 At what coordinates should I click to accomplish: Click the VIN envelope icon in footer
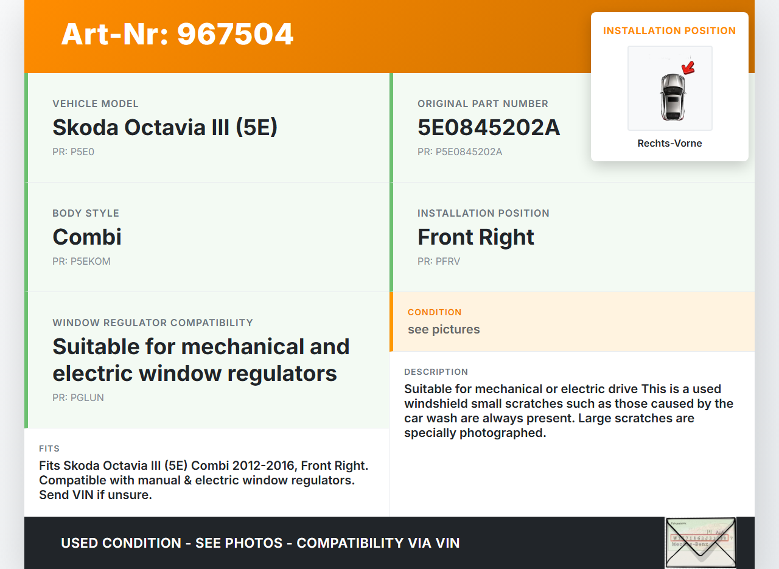click(x=700, y=542)
